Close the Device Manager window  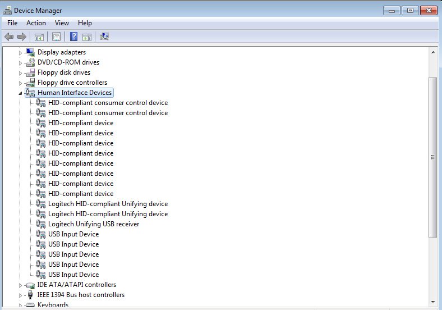(x=429, y=11)
